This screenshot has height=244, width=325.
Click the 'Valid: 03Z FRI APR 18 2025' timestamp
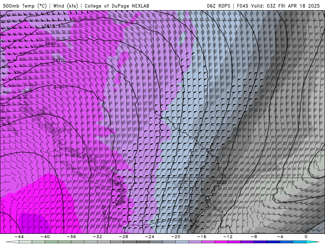pyautogui.click(x=286, y=6)
